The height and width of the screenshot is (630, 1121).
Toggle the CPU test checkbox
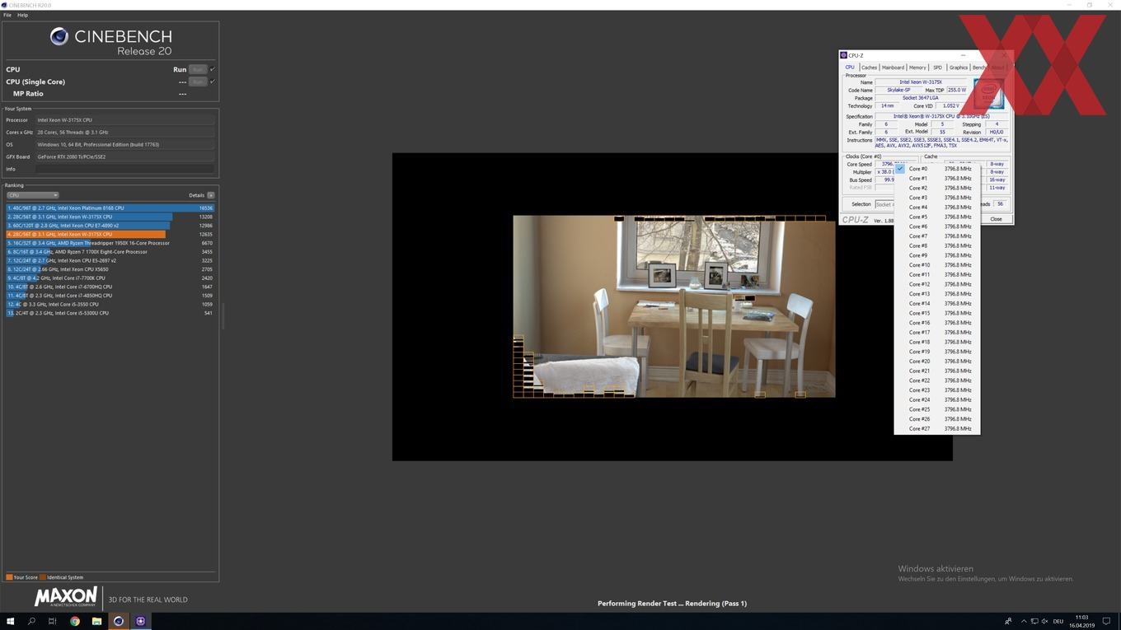(213, 69)
